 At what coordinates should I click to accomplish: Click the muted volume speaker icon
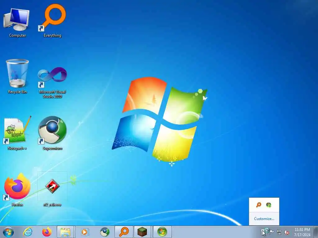click(x=287, y=232)
